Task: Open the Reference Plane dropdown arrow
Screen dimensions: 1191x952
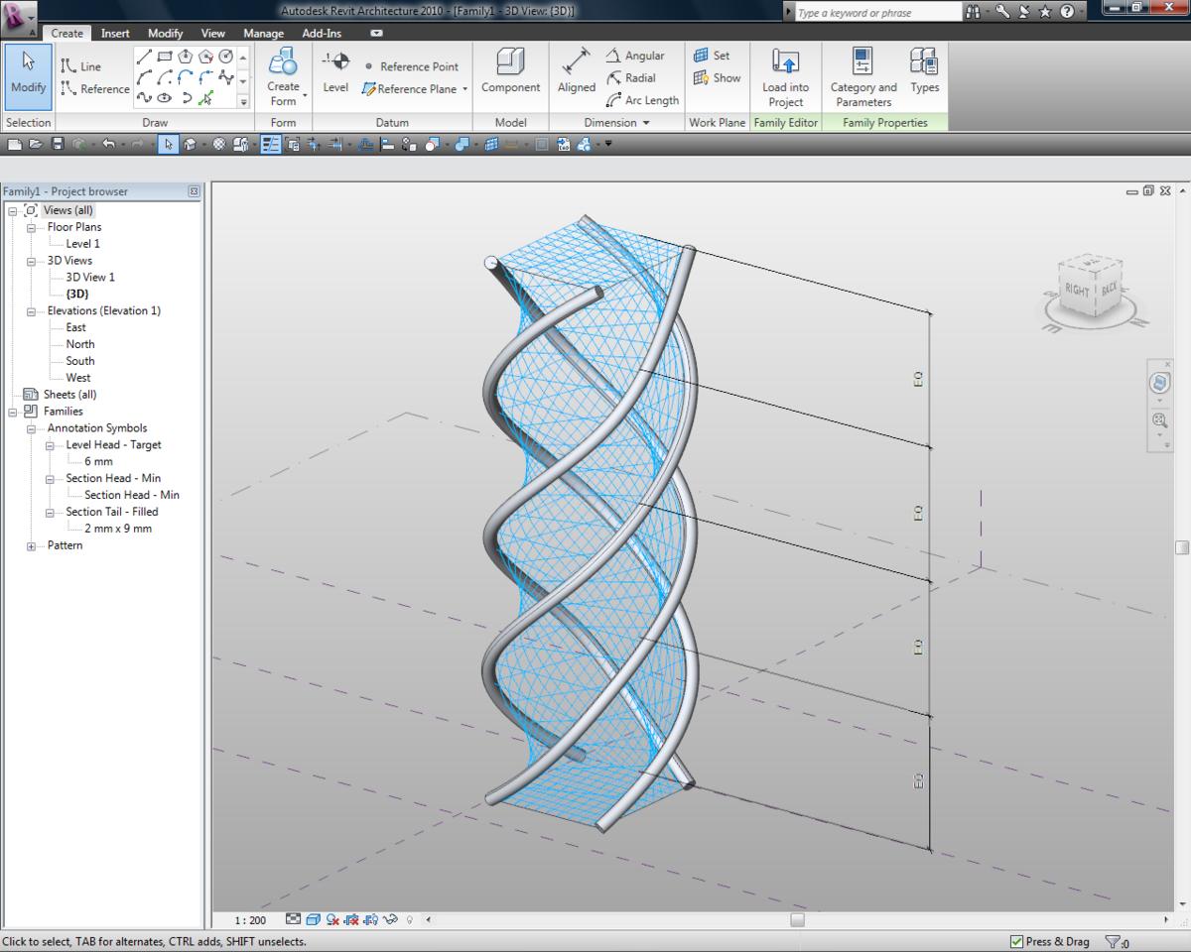Action: (x=464, y=89)
